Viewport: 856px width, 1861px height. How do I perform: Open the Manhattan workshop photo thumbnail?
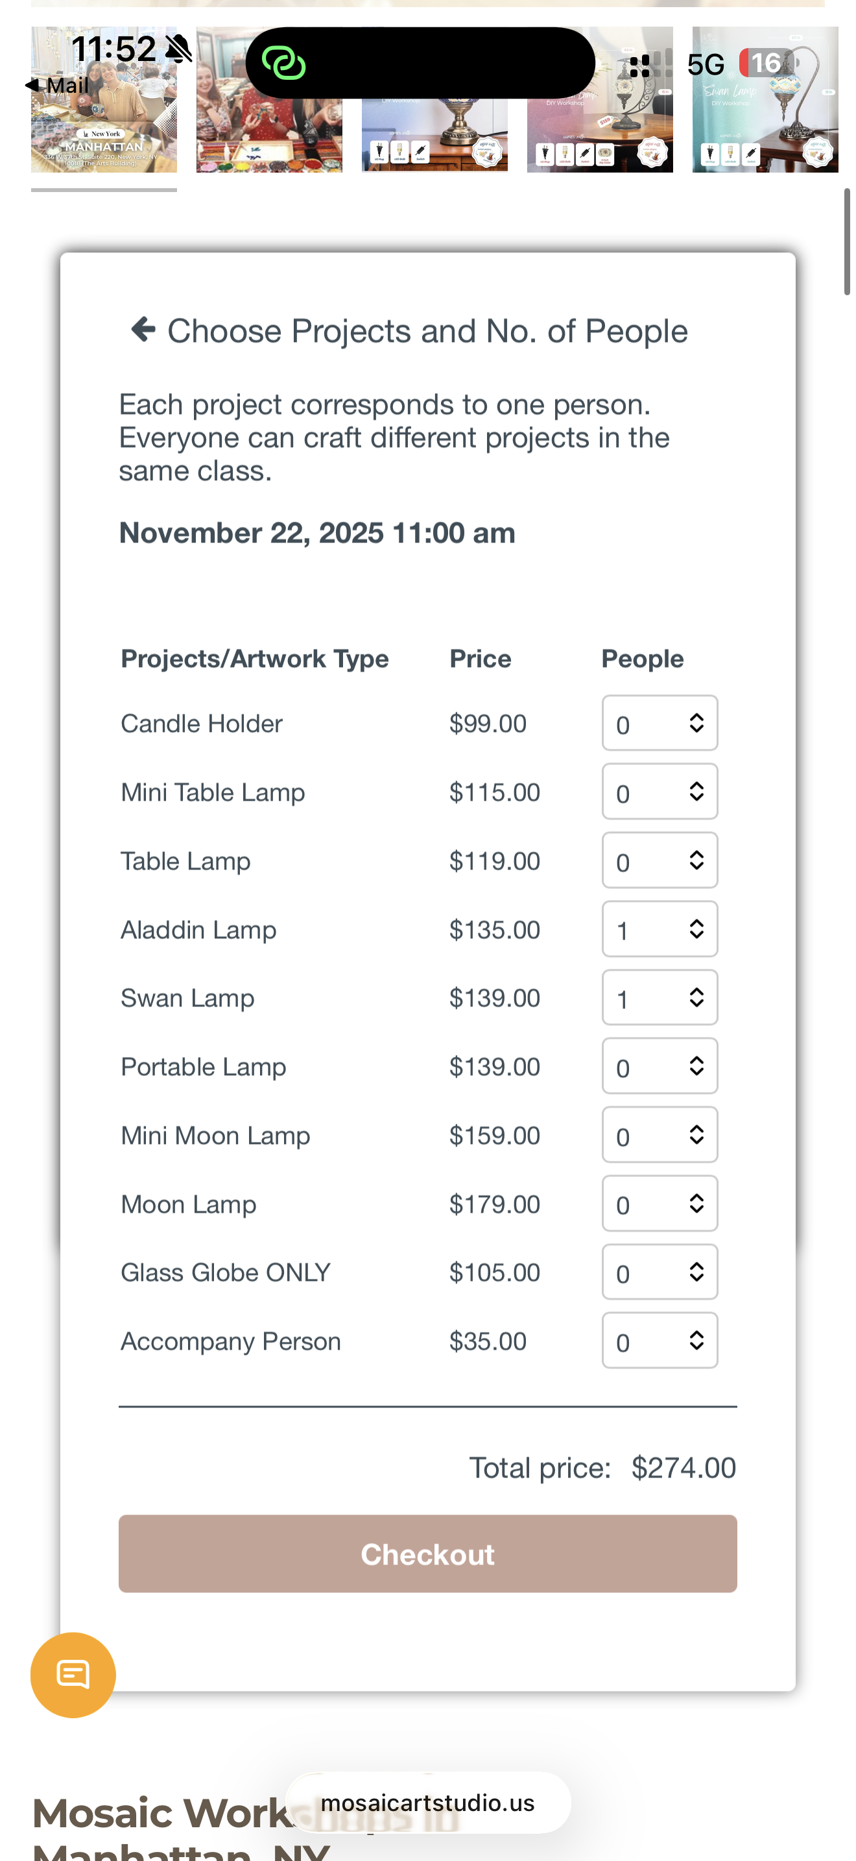pos(104,138)
